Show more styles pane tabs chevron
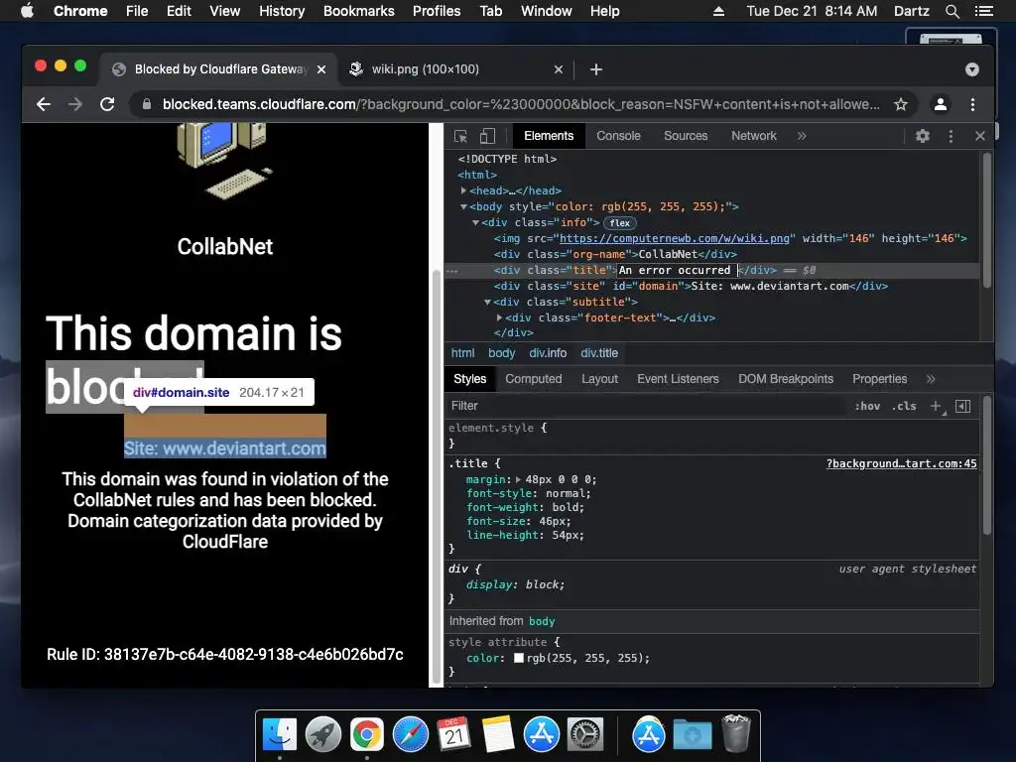This screenshot has width=1016, height=762. pyautogui.click(x=931, y=379)
